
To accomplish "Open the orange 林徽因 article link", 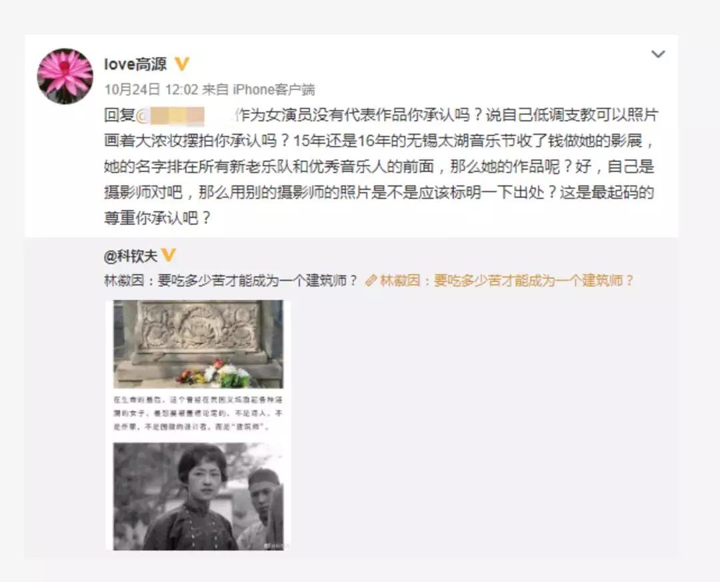I will 507,280.
